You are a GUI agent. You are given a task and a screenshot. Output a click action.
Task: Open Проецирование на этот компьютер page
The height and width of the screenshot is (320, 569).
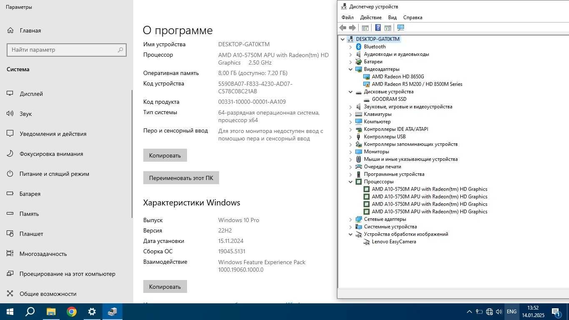click(67, 274)
